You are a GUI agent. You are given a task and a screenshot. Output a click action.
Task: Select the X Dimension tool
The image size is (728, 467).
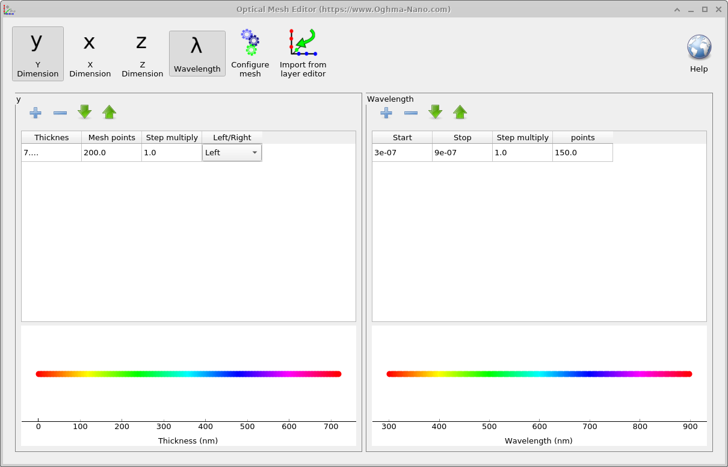(x=90, y=53)
